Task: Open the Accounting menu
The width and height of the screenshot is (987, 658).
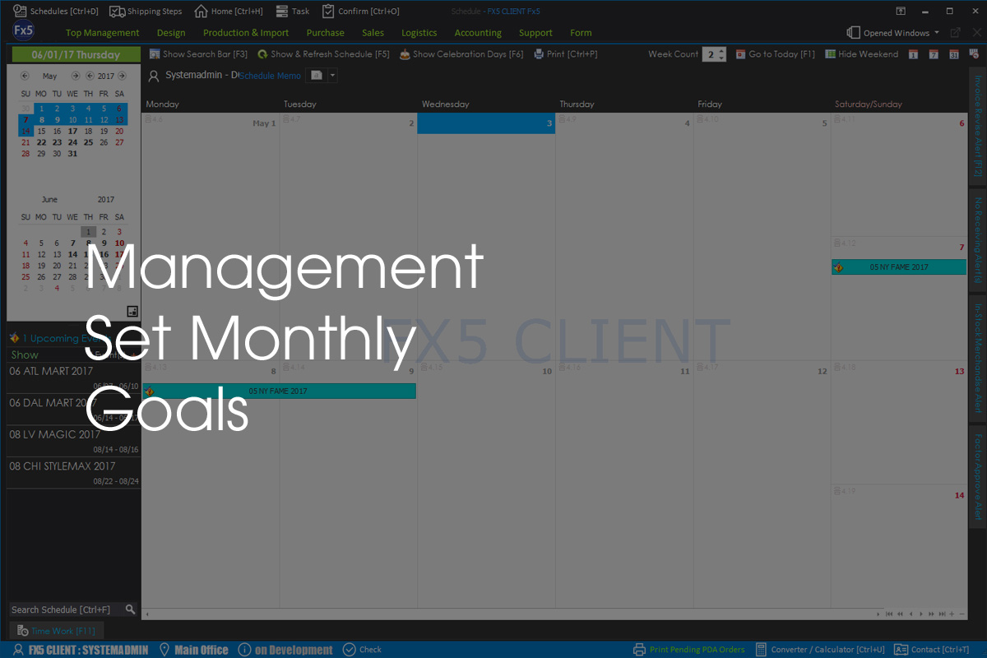Action: [x=478, y=33]
